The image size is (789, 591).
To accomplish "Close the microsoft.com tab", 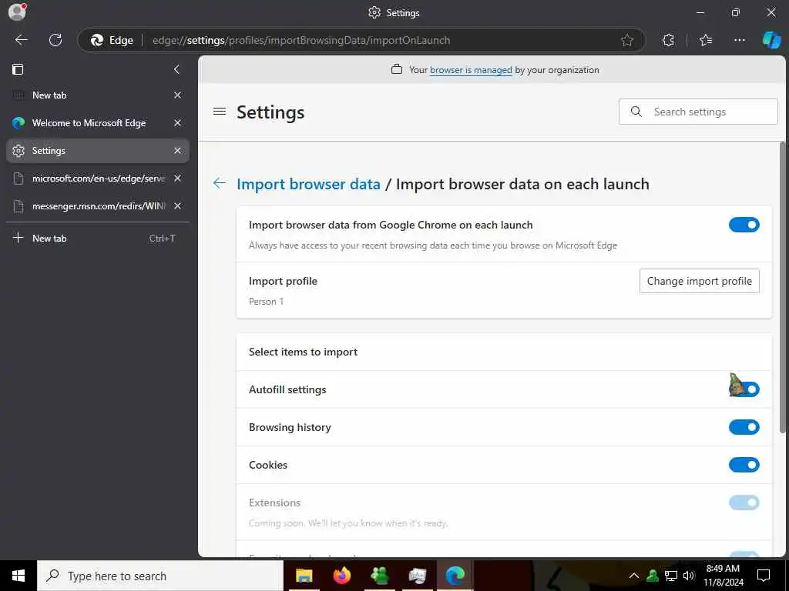I will pos(178,179).
